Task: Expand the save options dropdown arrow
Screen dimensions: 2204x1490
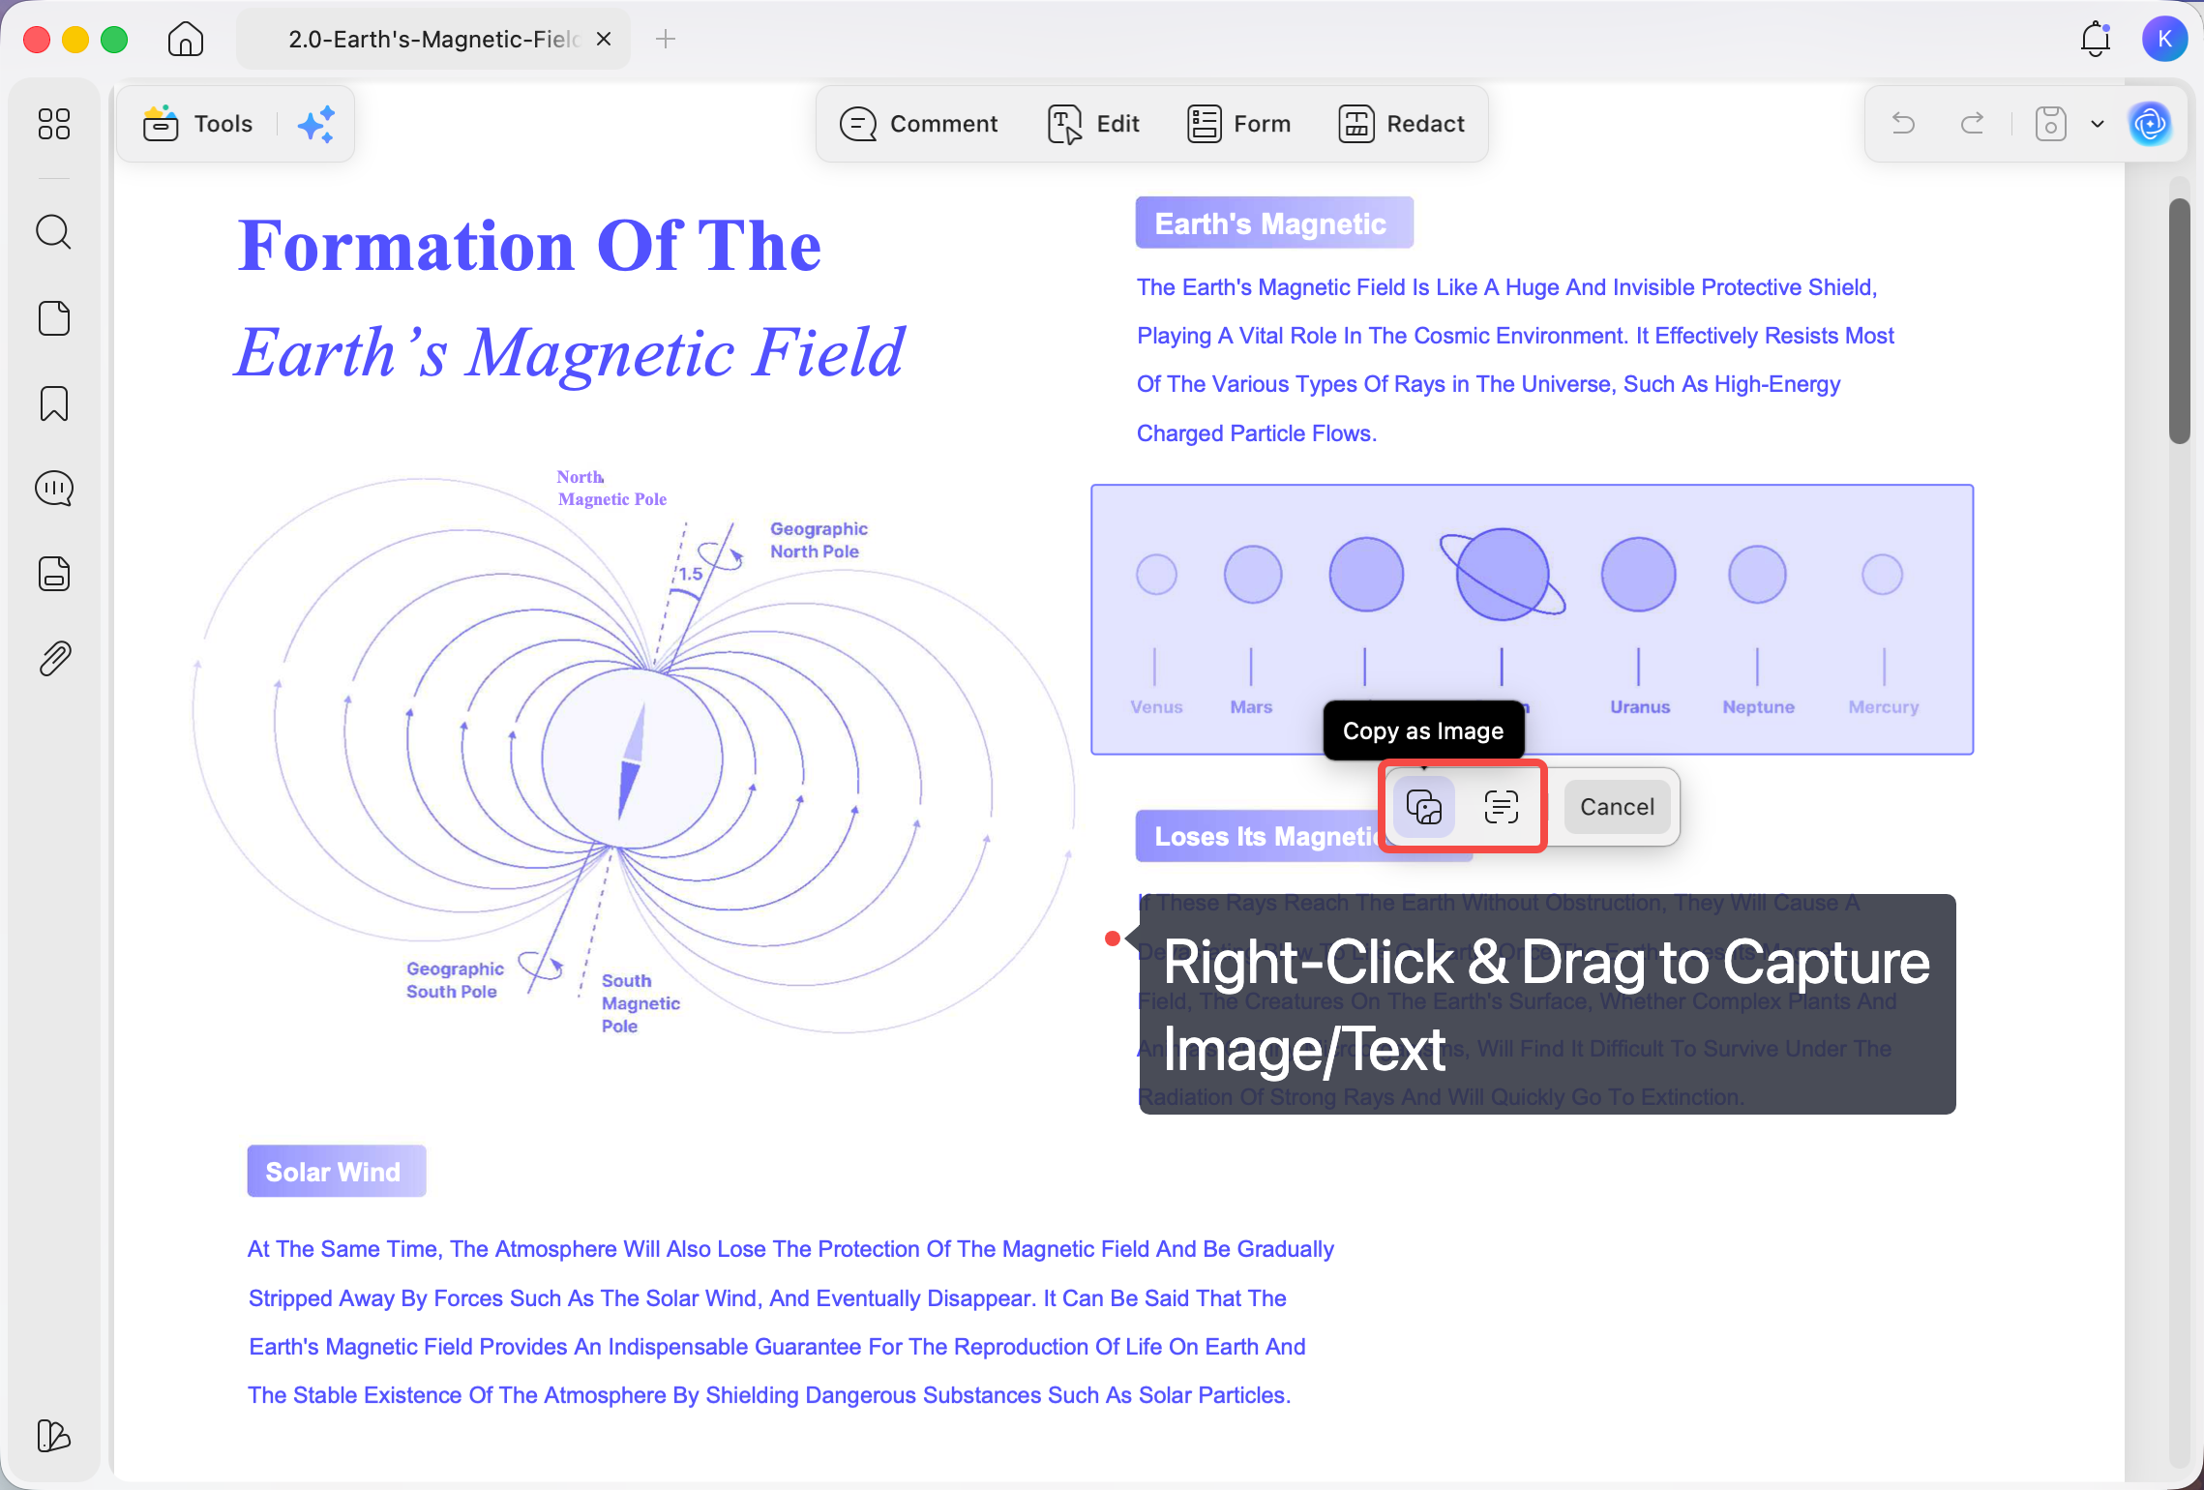Action: coord(2098,124)
